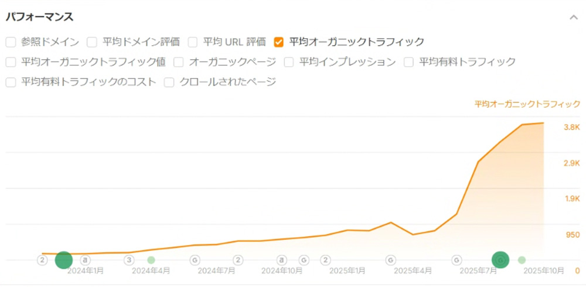Uncheck the 平均オーガニックトラフィック checkbox
Viewport: 586px width, 287px height.
(x=279, y=42)
